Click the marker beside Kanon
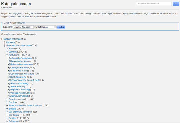This screenshot has height=123, width=180. click(7, 49)
